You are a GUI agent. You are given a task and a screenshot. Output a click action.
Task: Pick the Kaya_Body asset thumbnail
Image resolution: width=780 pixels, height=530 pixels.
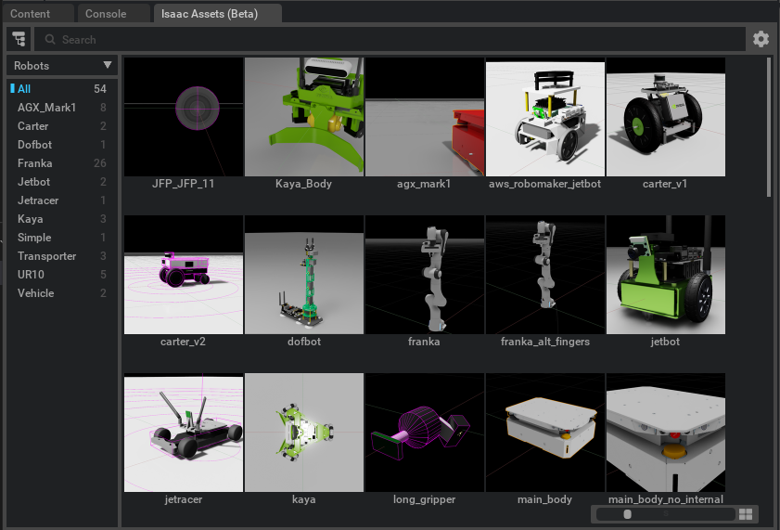303,117
